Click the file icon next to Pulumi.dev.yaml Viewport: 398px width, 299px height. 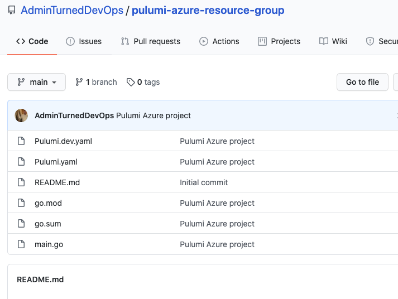[21, 141]
